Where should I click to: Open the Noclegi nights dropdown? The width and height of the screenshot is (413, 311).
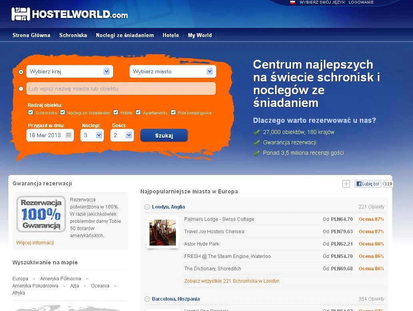pos(92,135)
